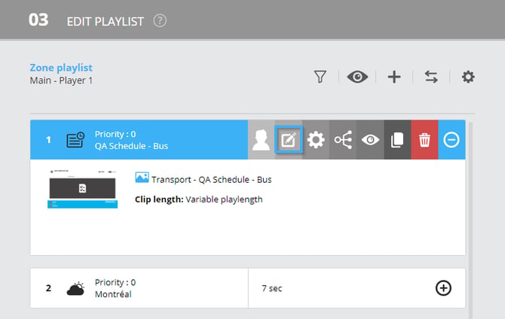Delete clip 1 with red trash icon
Screen dimensions: 505x319
point(424,140)
